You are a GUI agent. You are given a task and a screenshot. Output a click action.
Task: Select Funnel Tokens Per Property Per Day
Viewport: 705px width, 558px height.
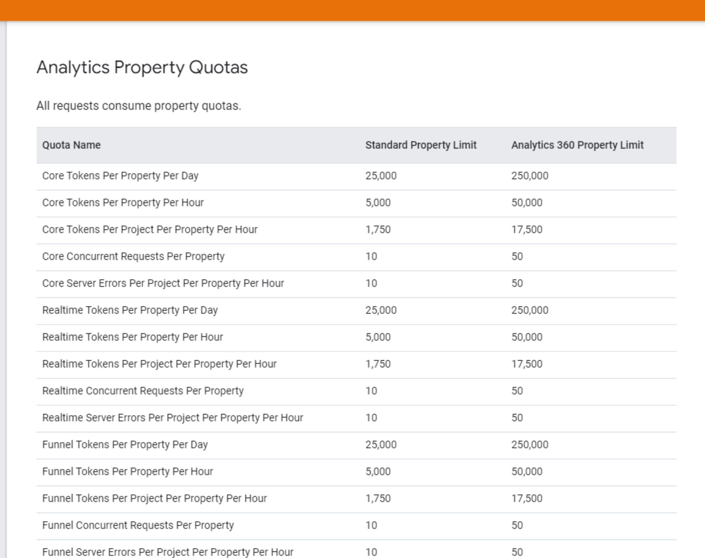(125, 445)
